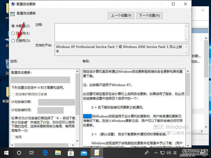Switch input method via 英 indicator
The width and height of the screenshot is (211, 158).
(175, 153)
